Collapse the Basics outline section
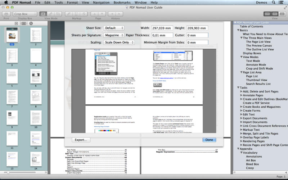288x180 pixels. coord(238,30)
